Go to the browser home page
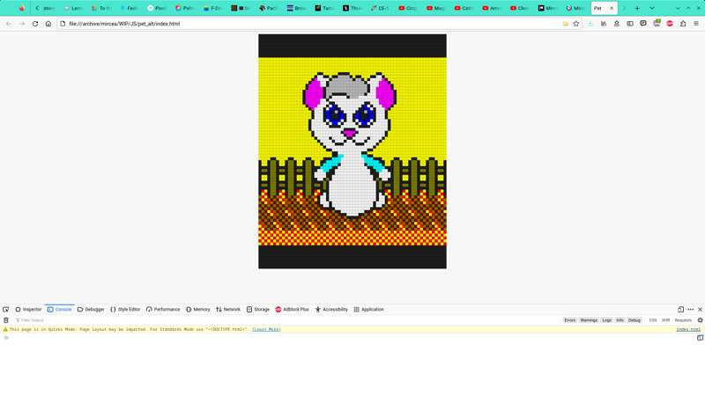Screen dimensions: 705x396 coord(48,24)
